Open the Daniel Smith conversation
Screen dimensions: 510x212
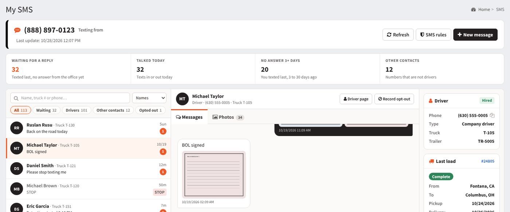pyautogui.click(x=89, y=169)
